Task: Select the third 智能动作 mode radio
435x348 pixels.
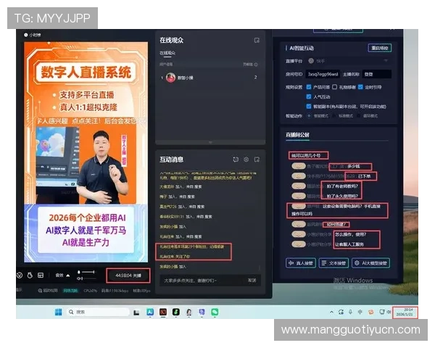Action: point(359,116)
